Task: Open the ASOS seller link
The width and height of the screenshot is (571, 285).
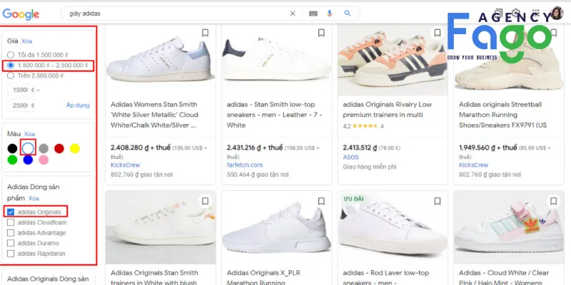Action: click(350, 157)
